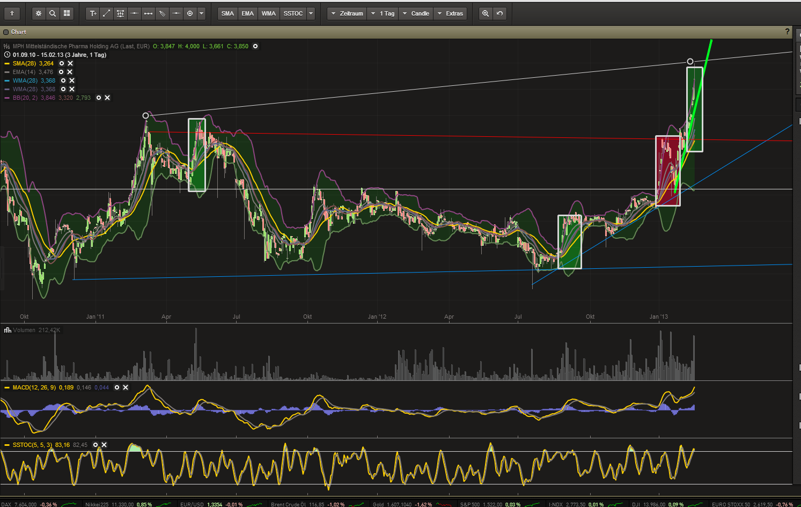Viewport: 801px width, 507px height.
Task: Select the drawing tool after the trend line
Action: coord(121,13)
